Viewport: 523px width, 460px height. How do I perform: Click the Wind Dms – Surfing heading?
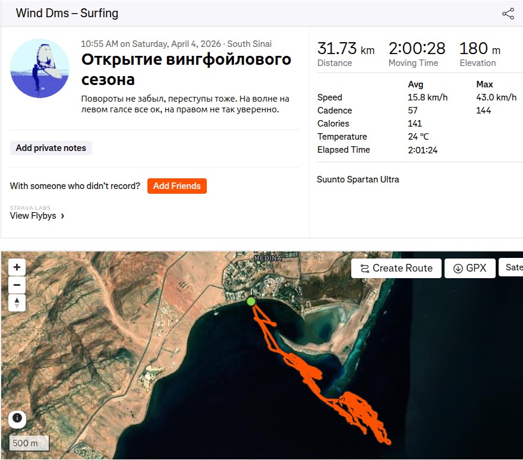pos(67,14)
